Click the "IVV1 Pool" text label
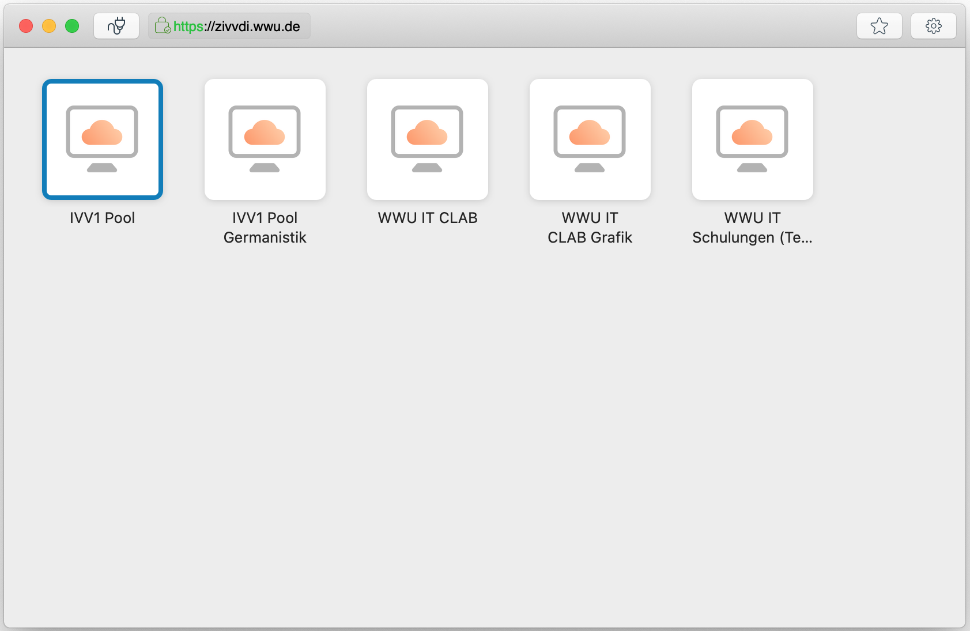 (x=103, y=218)
